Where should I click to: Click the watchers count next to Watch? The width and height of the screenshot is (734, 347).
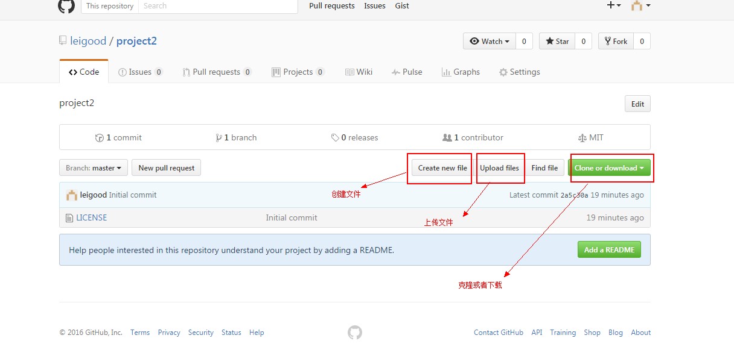[524, 41]
